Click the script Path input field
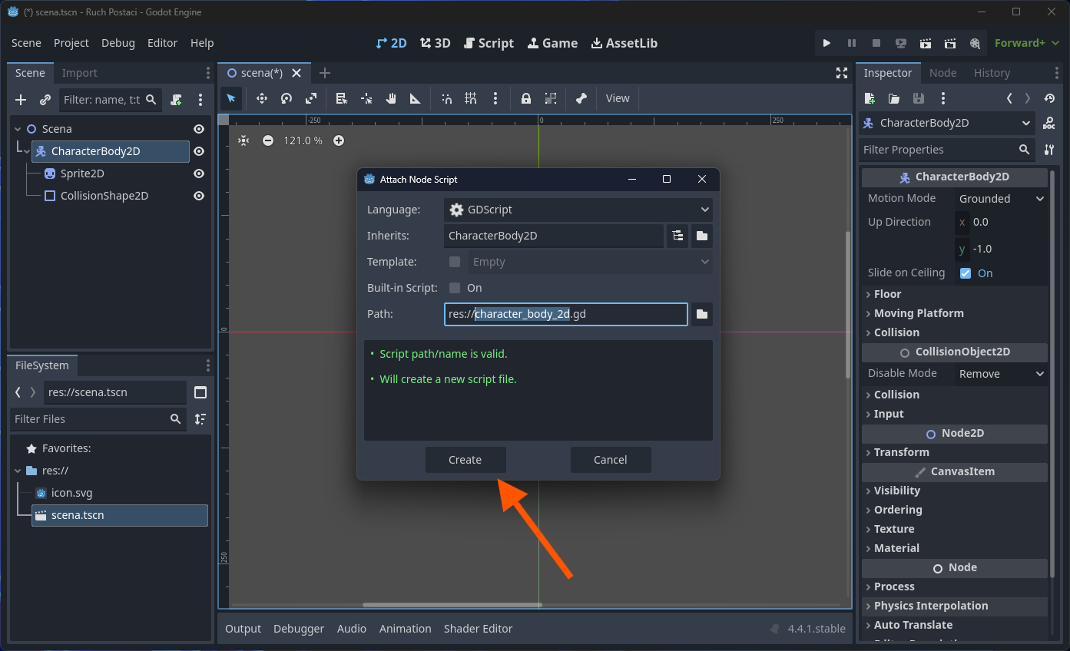This screenshot has height=651, width=1070. coord(565,314)
